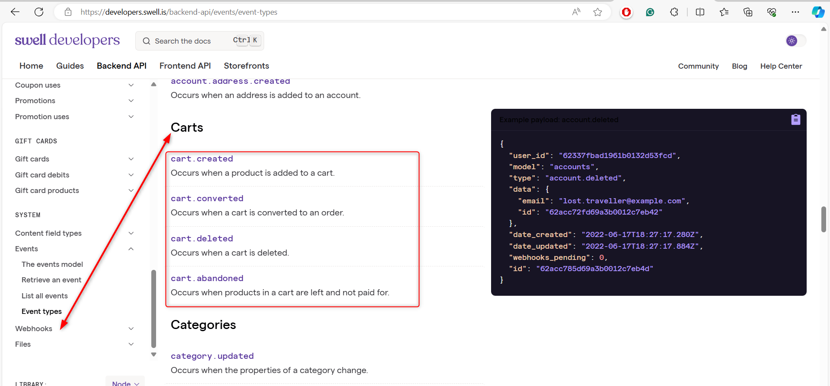Click the Categories section heading

pos(203,325)
